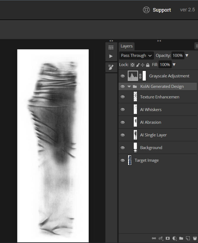
Task: Delete layer with trash icon
Action: 195,238
